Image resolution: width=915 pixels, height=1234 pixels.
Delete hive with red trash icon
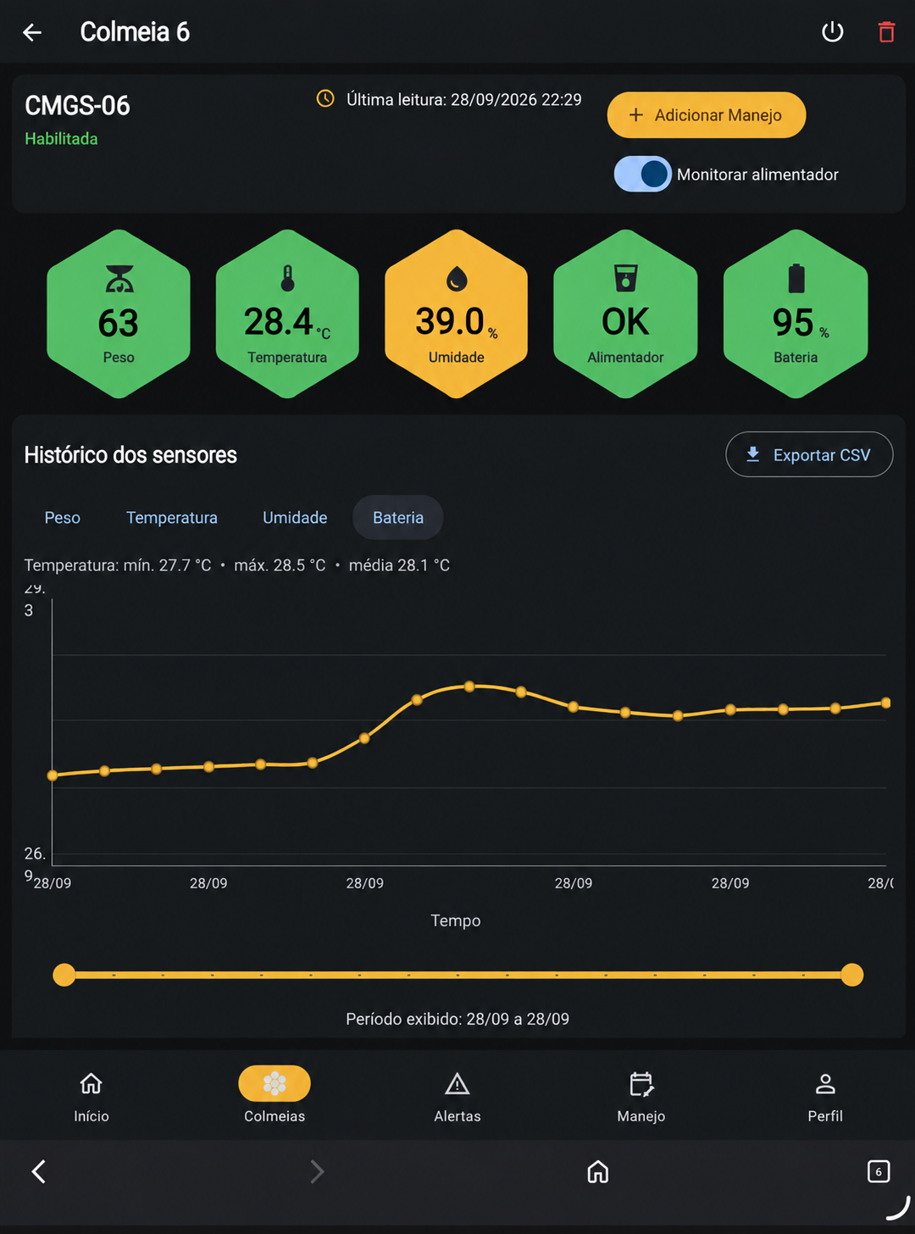coord(886,32)
